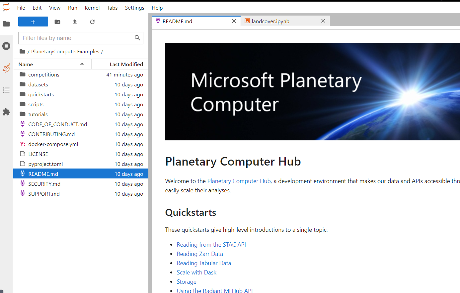The width and height of the screenshot is (460, 293).
Task: Upload files using the upload icon
Action: [74, 22]
